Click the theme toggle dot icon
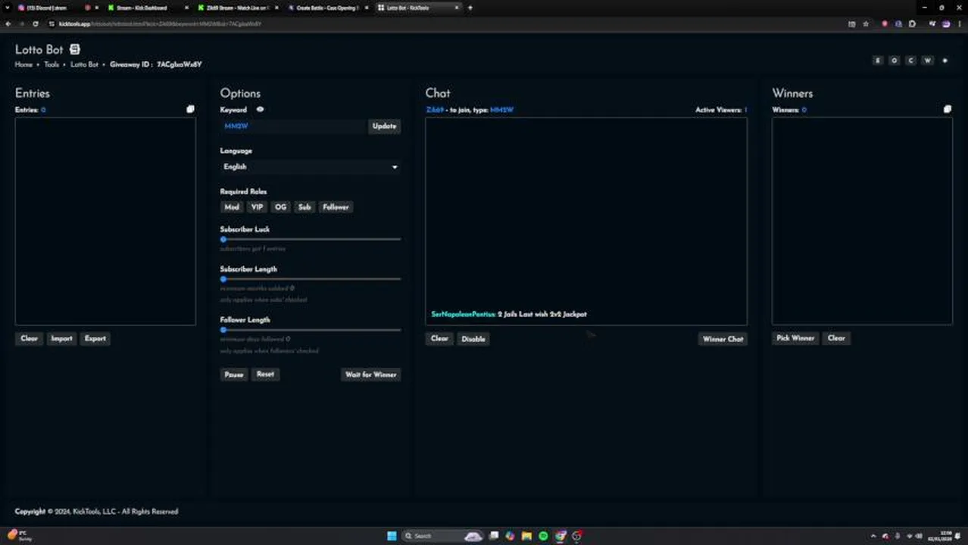This screenshot has height=545, width=968. tap(945, 61)
